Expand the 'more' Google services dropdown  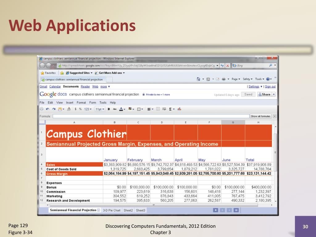pyautogui.click(x=105, y=86)
